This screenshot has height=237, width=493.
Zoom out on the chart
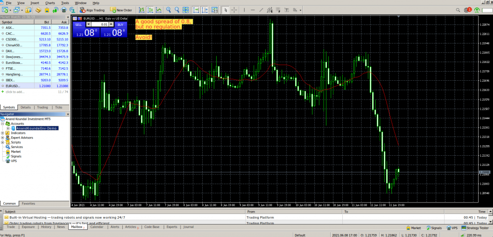click(177, 11)
